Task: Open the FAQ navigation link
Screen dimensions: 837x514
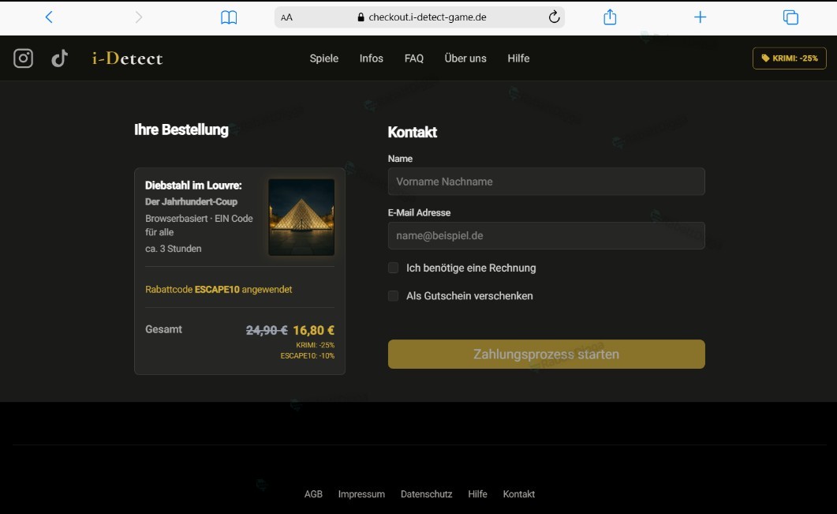Action: [413, 58]
